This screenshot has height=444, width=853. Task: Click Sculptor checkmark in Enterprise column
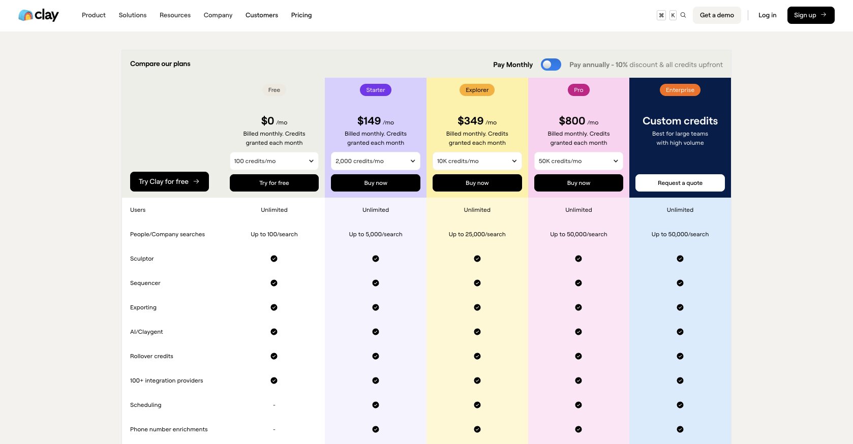[x=680, y=259]
